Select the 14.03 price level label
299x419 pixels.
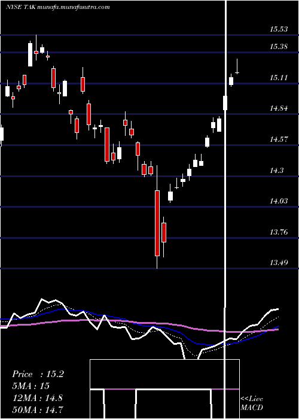pyautogui.click(x=279, y=201)
